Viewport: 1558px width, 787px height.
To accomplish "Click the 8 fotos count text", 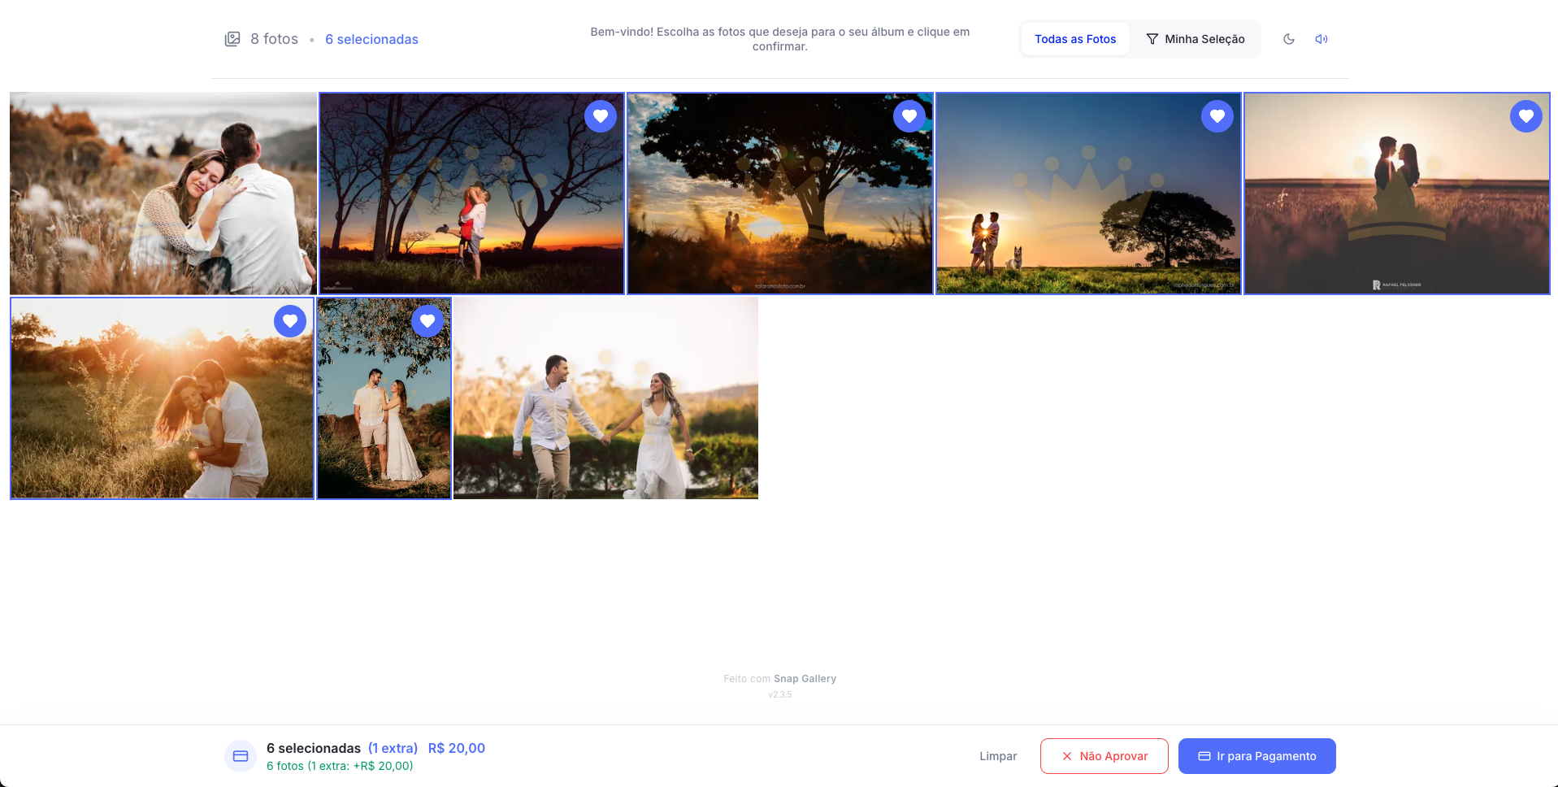I will pos(274,39).
